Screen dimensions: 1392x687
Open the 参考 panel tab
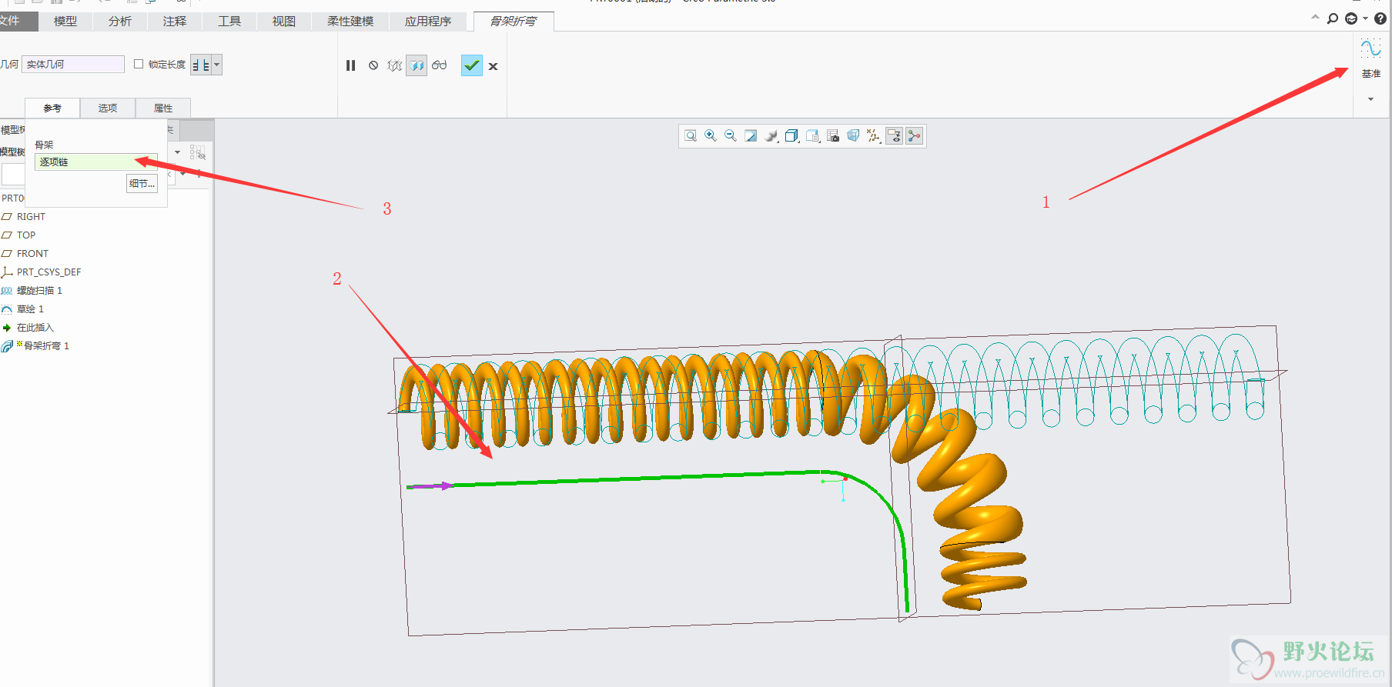(52, 108)
